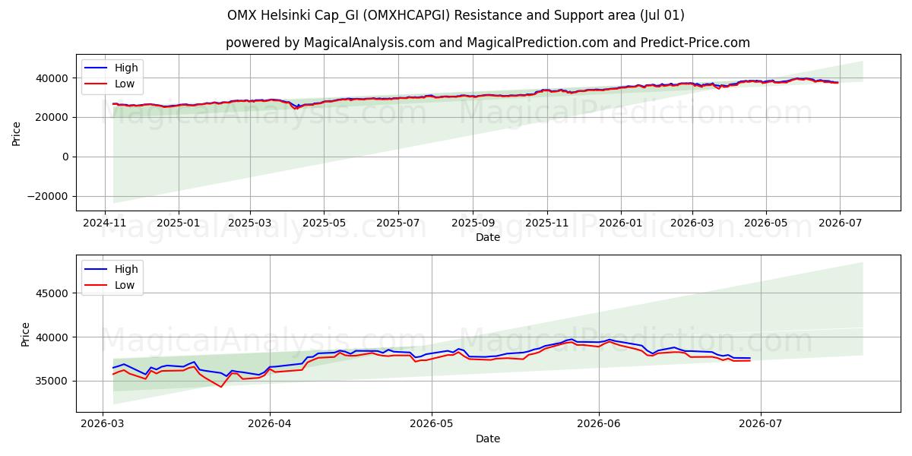
Task: Click the '2026-06' tick label in bottom chart
Action: (599, 425)
